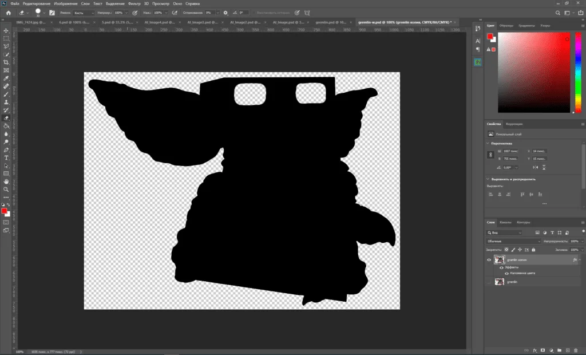Activate the Zoom magnifier tool
The height and width of the screenshot is (355, 586).
coord(6,189)
